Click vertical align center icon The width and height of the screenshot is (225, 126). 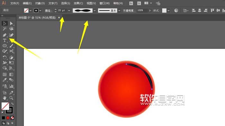[218, 11]
